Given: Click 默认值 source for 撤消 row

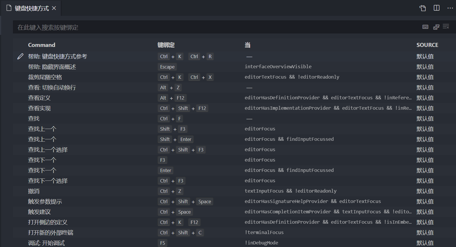Looking at the screenshot, I should coord(425,191).
